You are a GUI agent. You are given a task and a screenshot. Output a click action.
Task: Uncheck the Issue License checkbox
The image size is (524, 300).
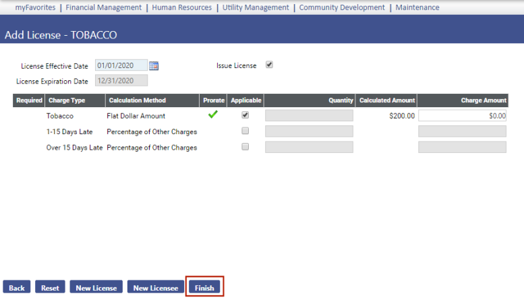(269, 65)
